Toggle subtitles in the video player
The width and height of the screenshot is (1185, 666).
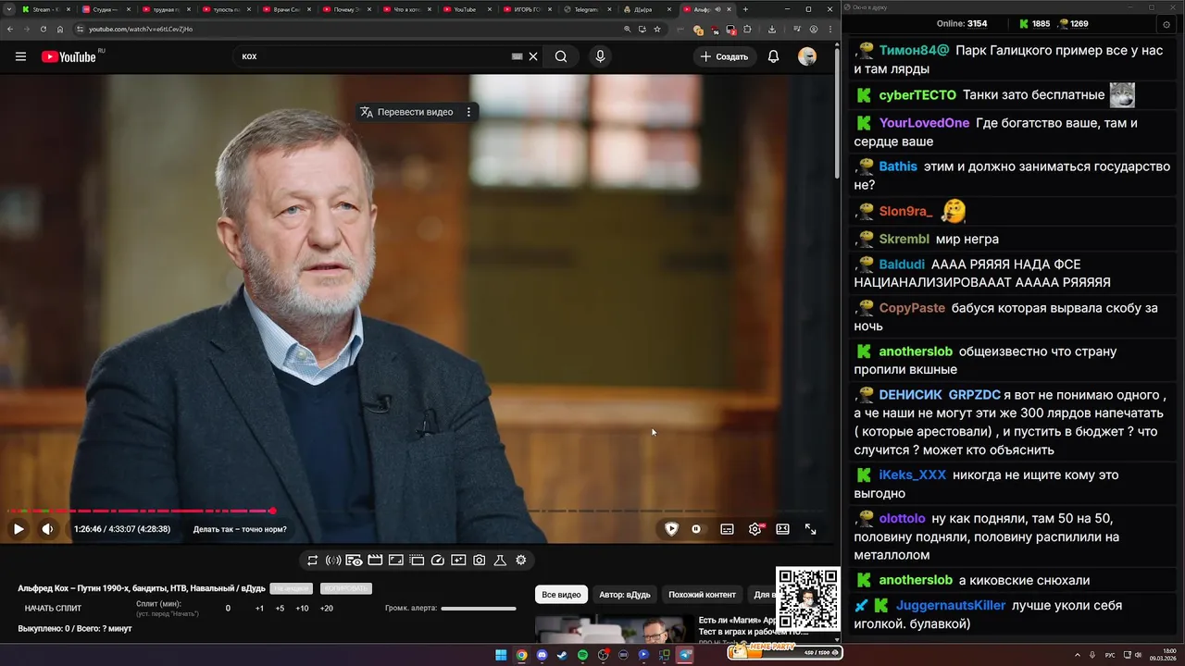pyautogui.click(x=727, y=529)
